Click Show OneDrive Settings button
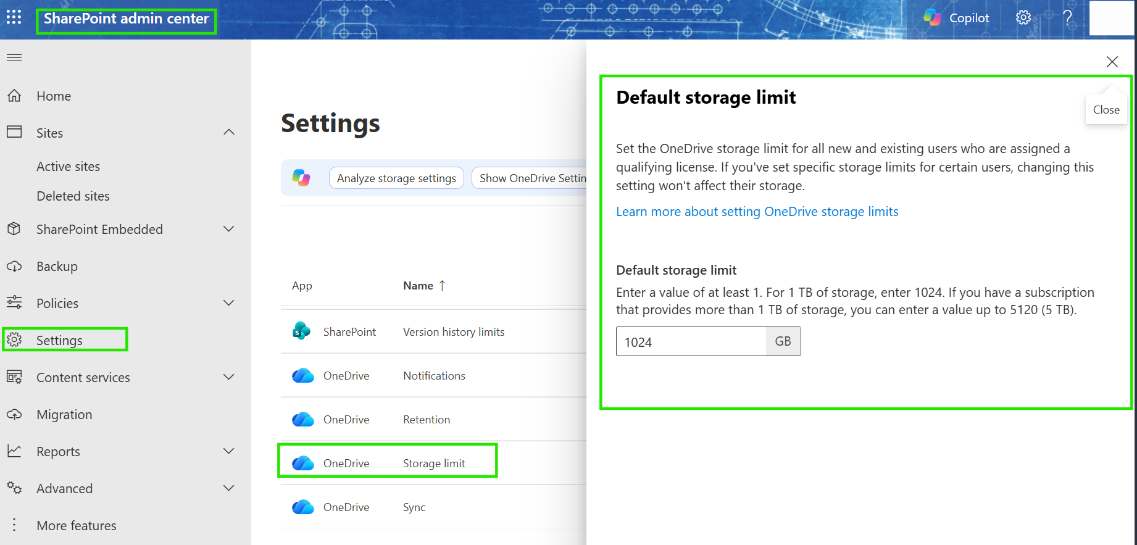 tap(529, 178)
